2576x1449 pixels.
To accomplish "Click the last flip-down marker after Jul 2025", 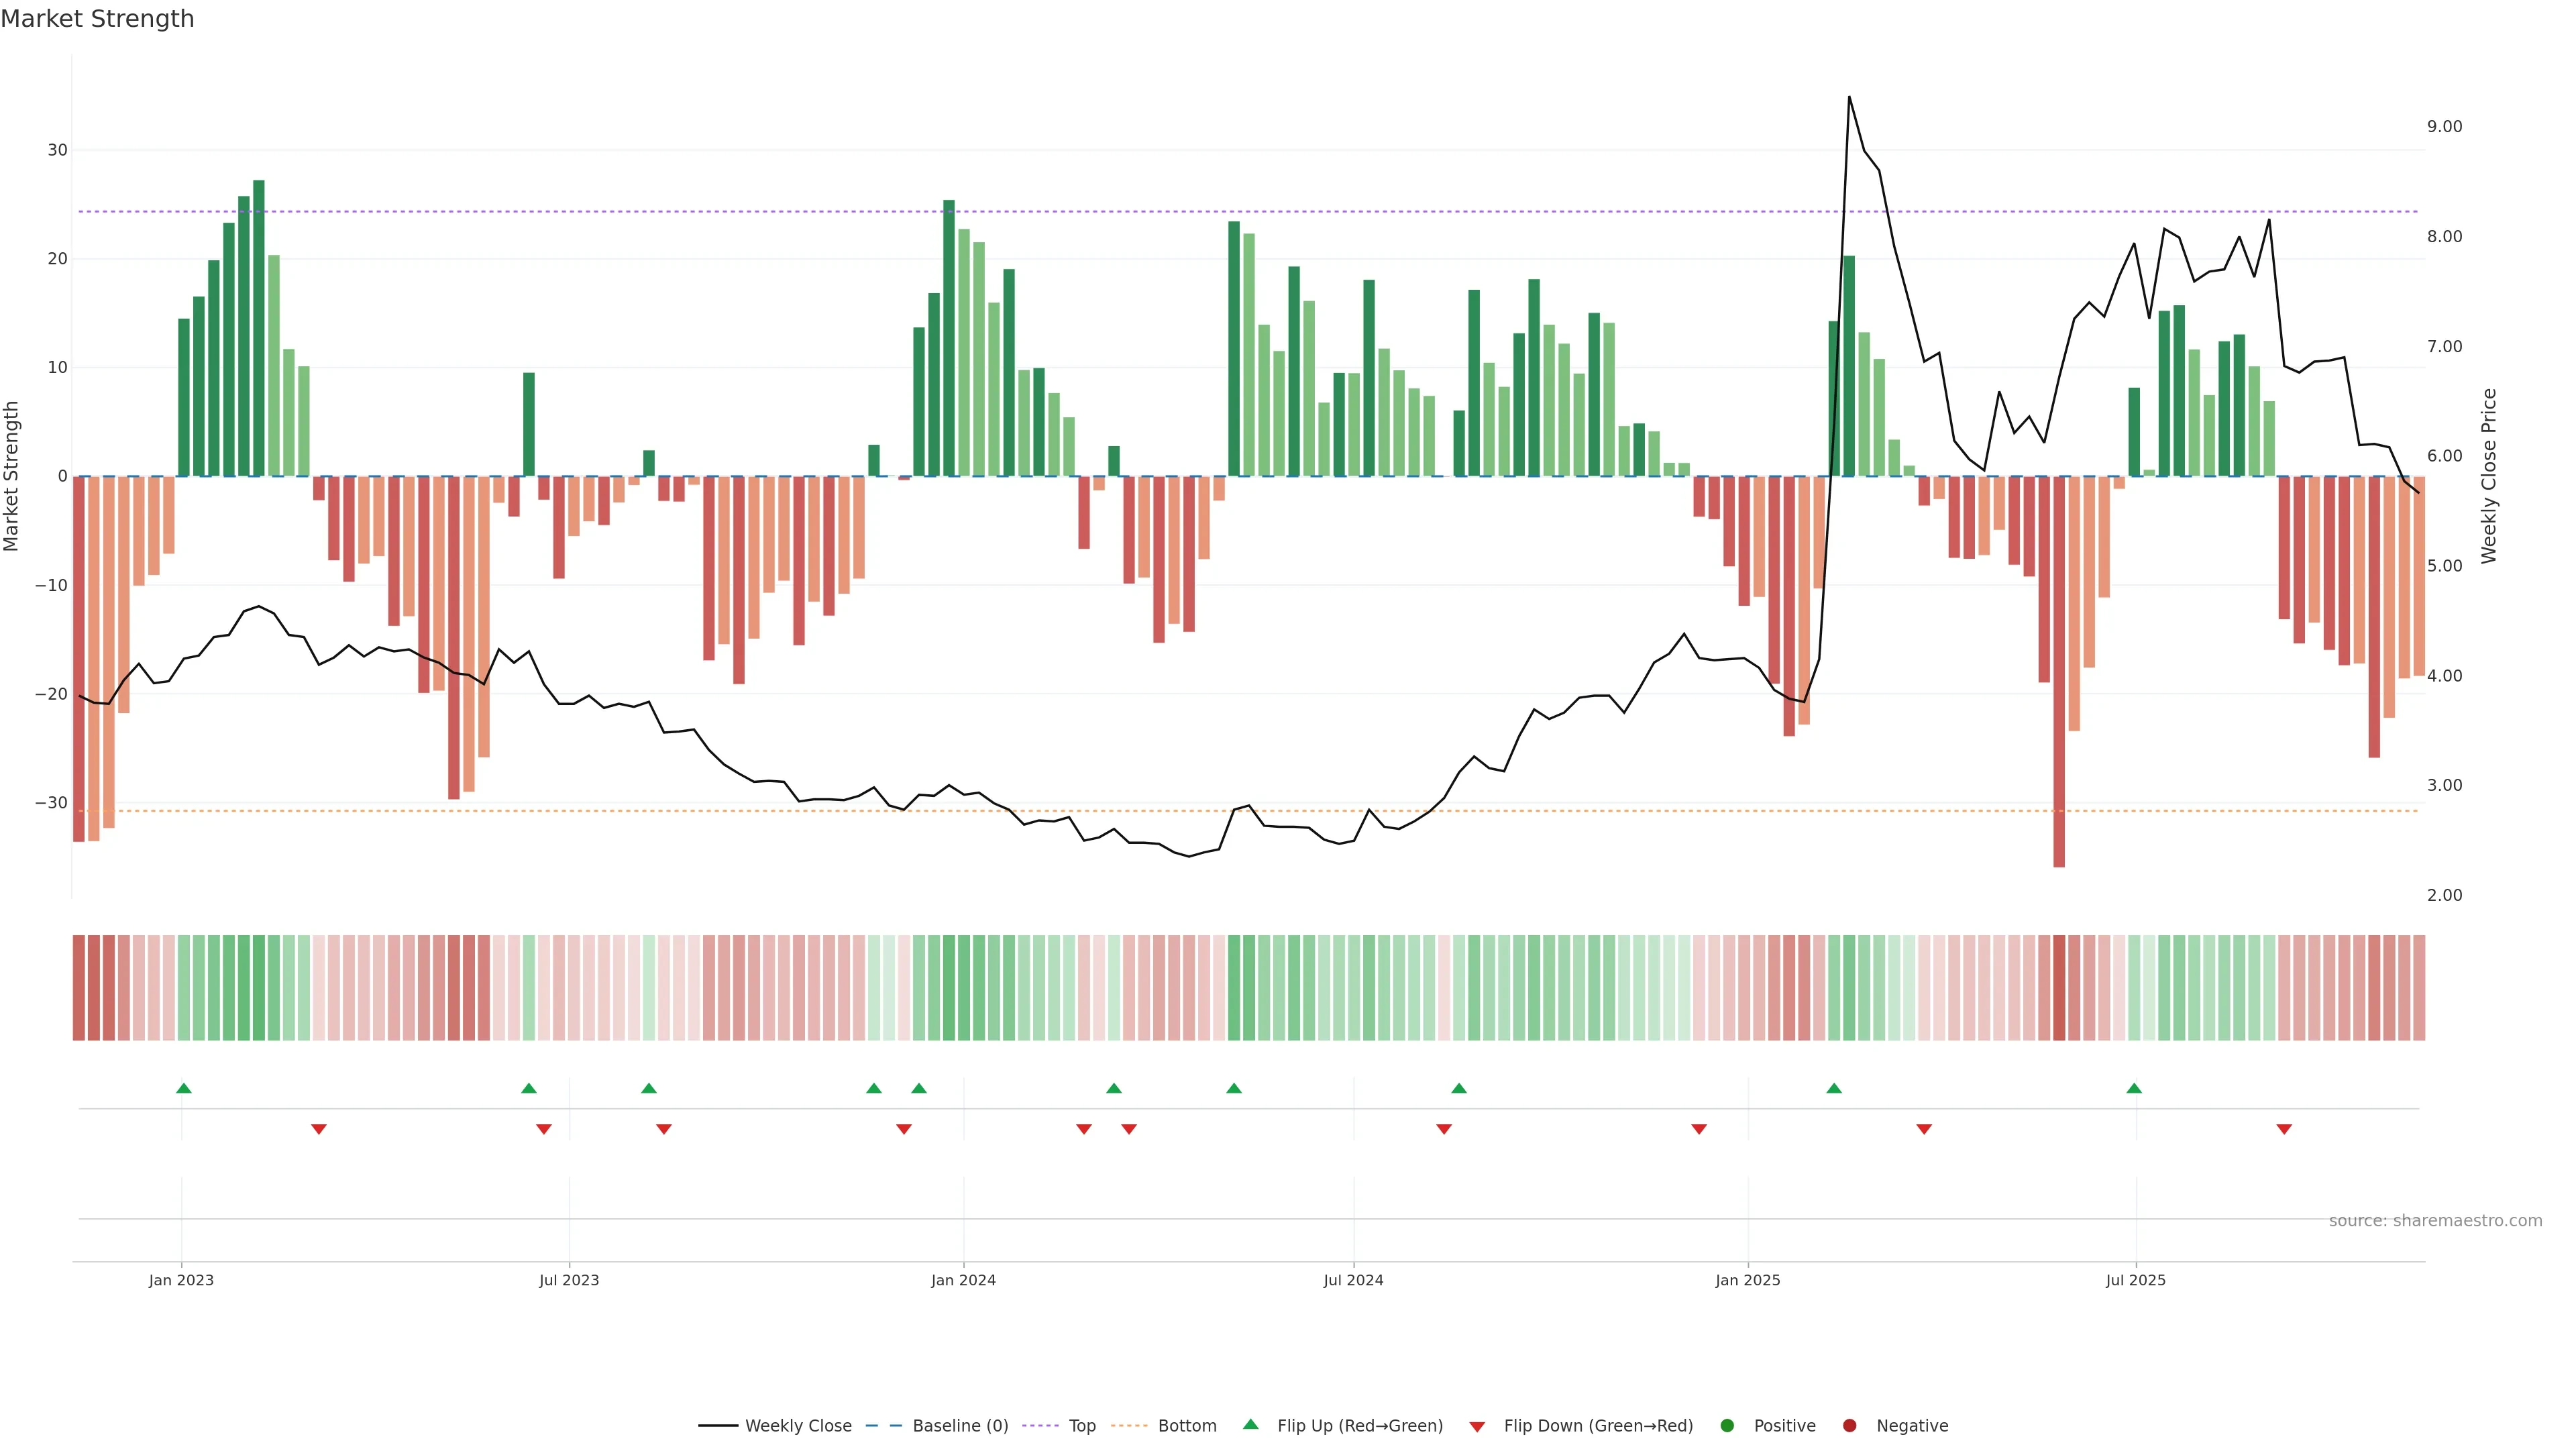I will point(2284,1129).
